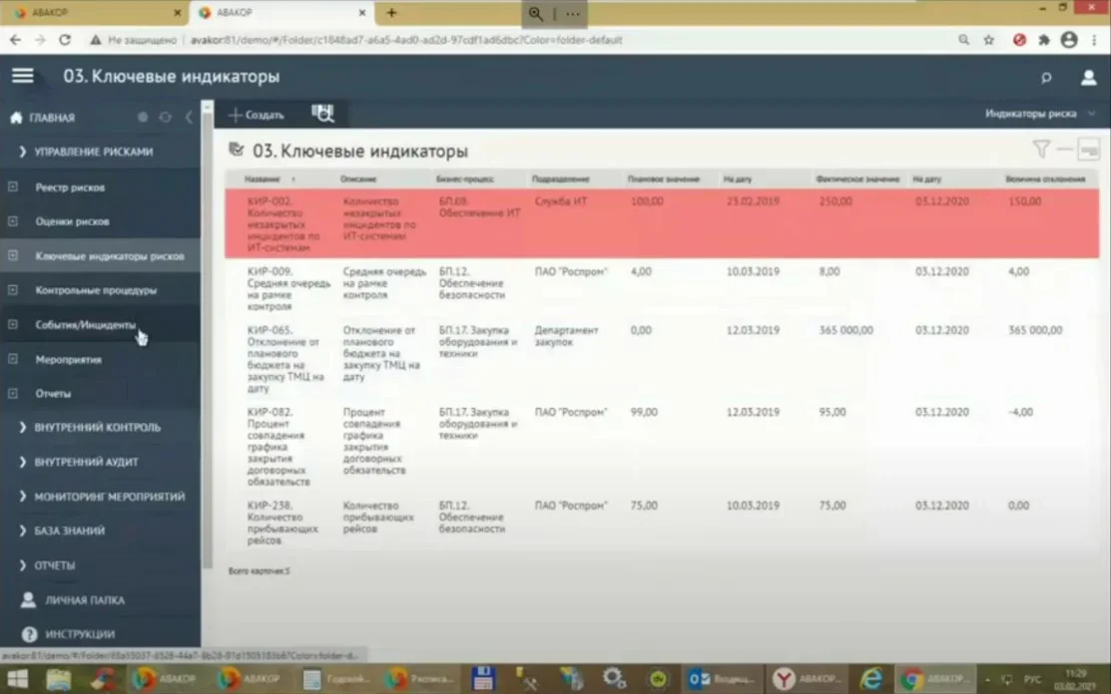Viewport: 1111px width, 694px height.
Task: Expand the МОНИТОРИНГ МЕРОПРИЯТИЙ section
Action: (22, 497)
